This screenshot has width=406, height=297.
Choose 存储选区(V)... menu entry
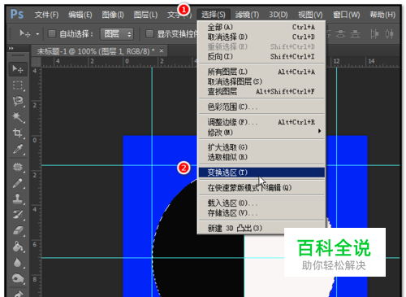[261, 213]
